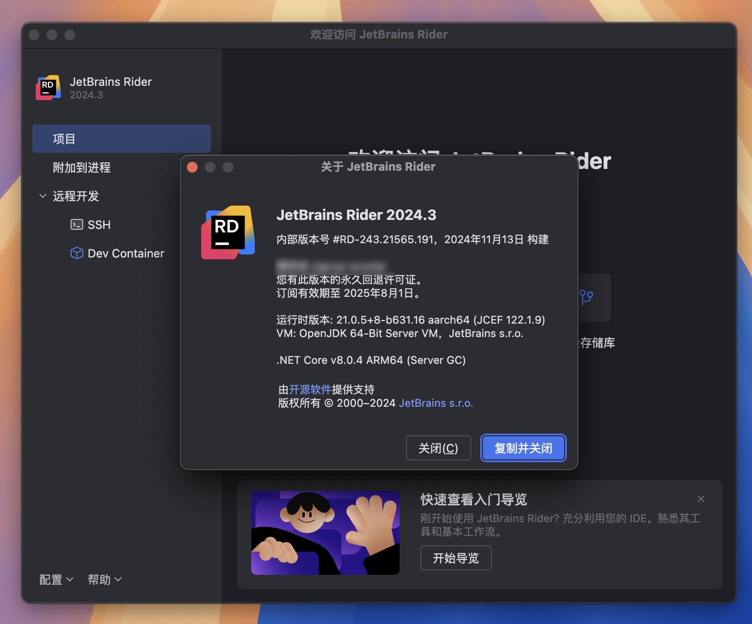Collapse the 远程开发 section
The image size is (752, 624).
point(43,196)
